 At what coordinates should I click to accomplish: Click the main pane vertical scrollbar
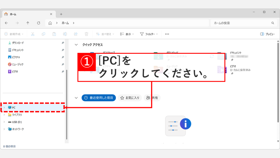[x=278, y=82]
